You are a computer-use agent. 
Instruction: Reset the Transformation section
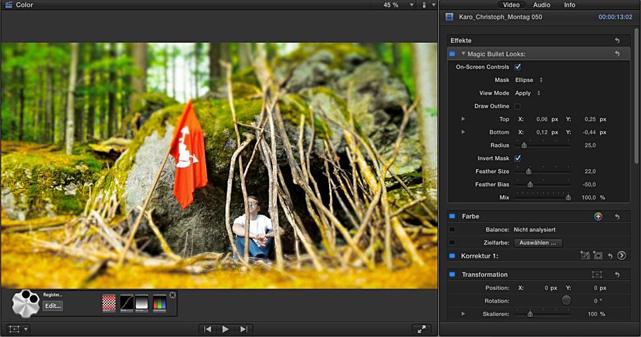click(617, 274)
